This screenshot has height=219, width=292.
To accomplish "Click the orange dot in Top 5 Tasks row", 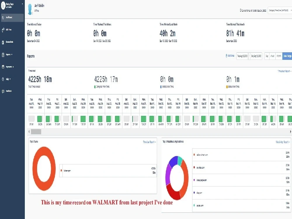I will 61,171.
